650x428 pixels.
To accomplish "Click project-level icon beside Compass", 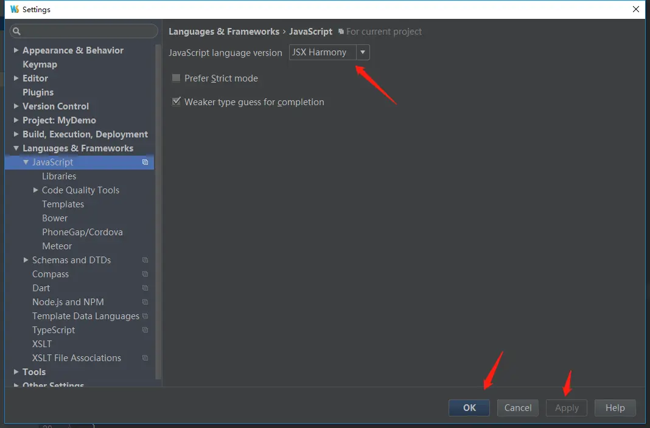I will pos(145,274).
